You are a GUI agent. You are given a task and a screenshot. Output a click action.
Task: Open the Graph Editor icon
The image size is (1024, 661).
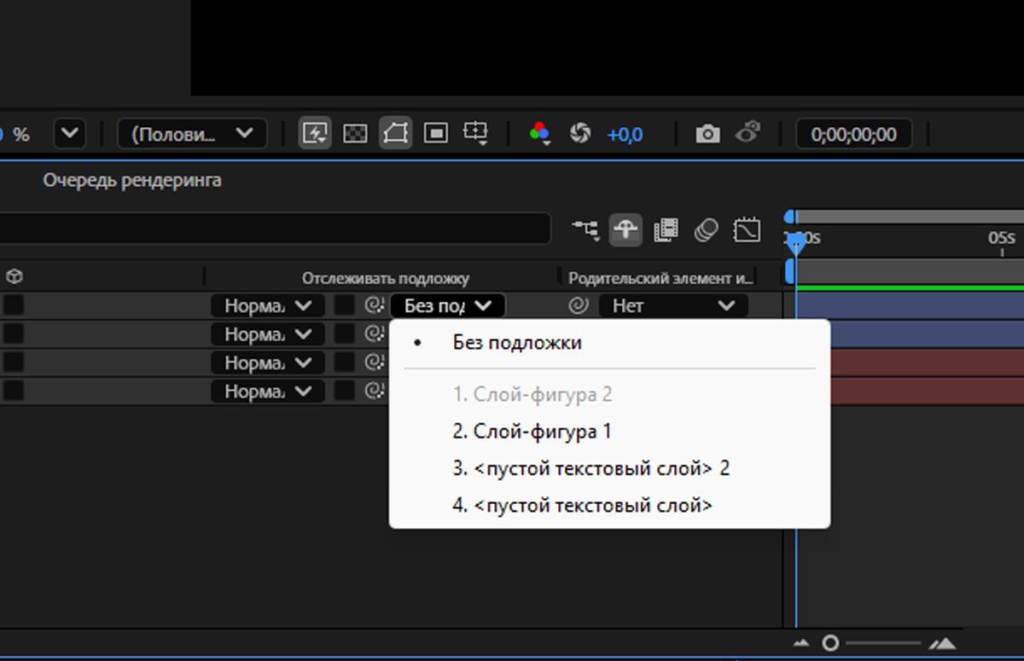click(747, 229)
